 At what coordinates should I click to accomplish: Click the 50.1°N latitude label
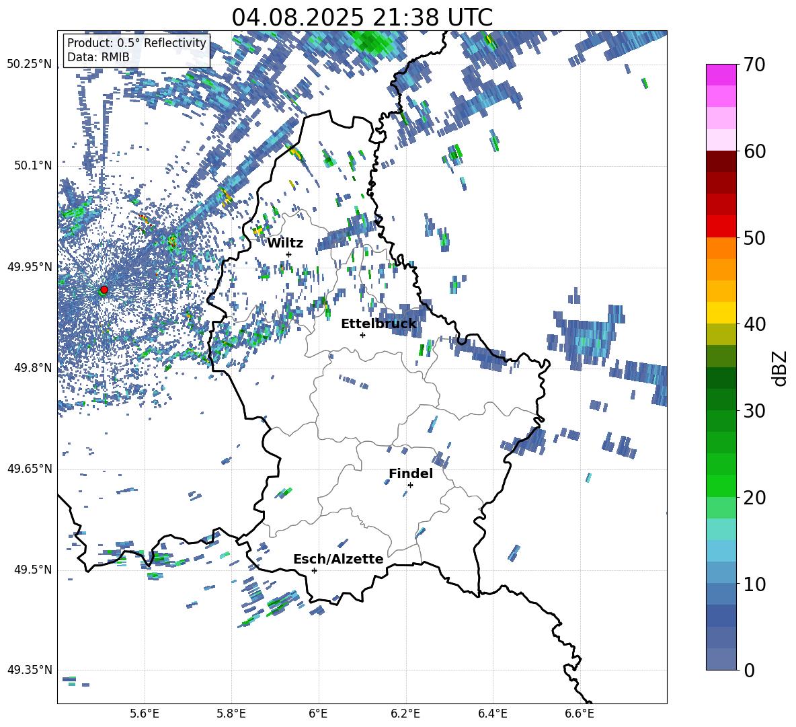pos(33,165)
